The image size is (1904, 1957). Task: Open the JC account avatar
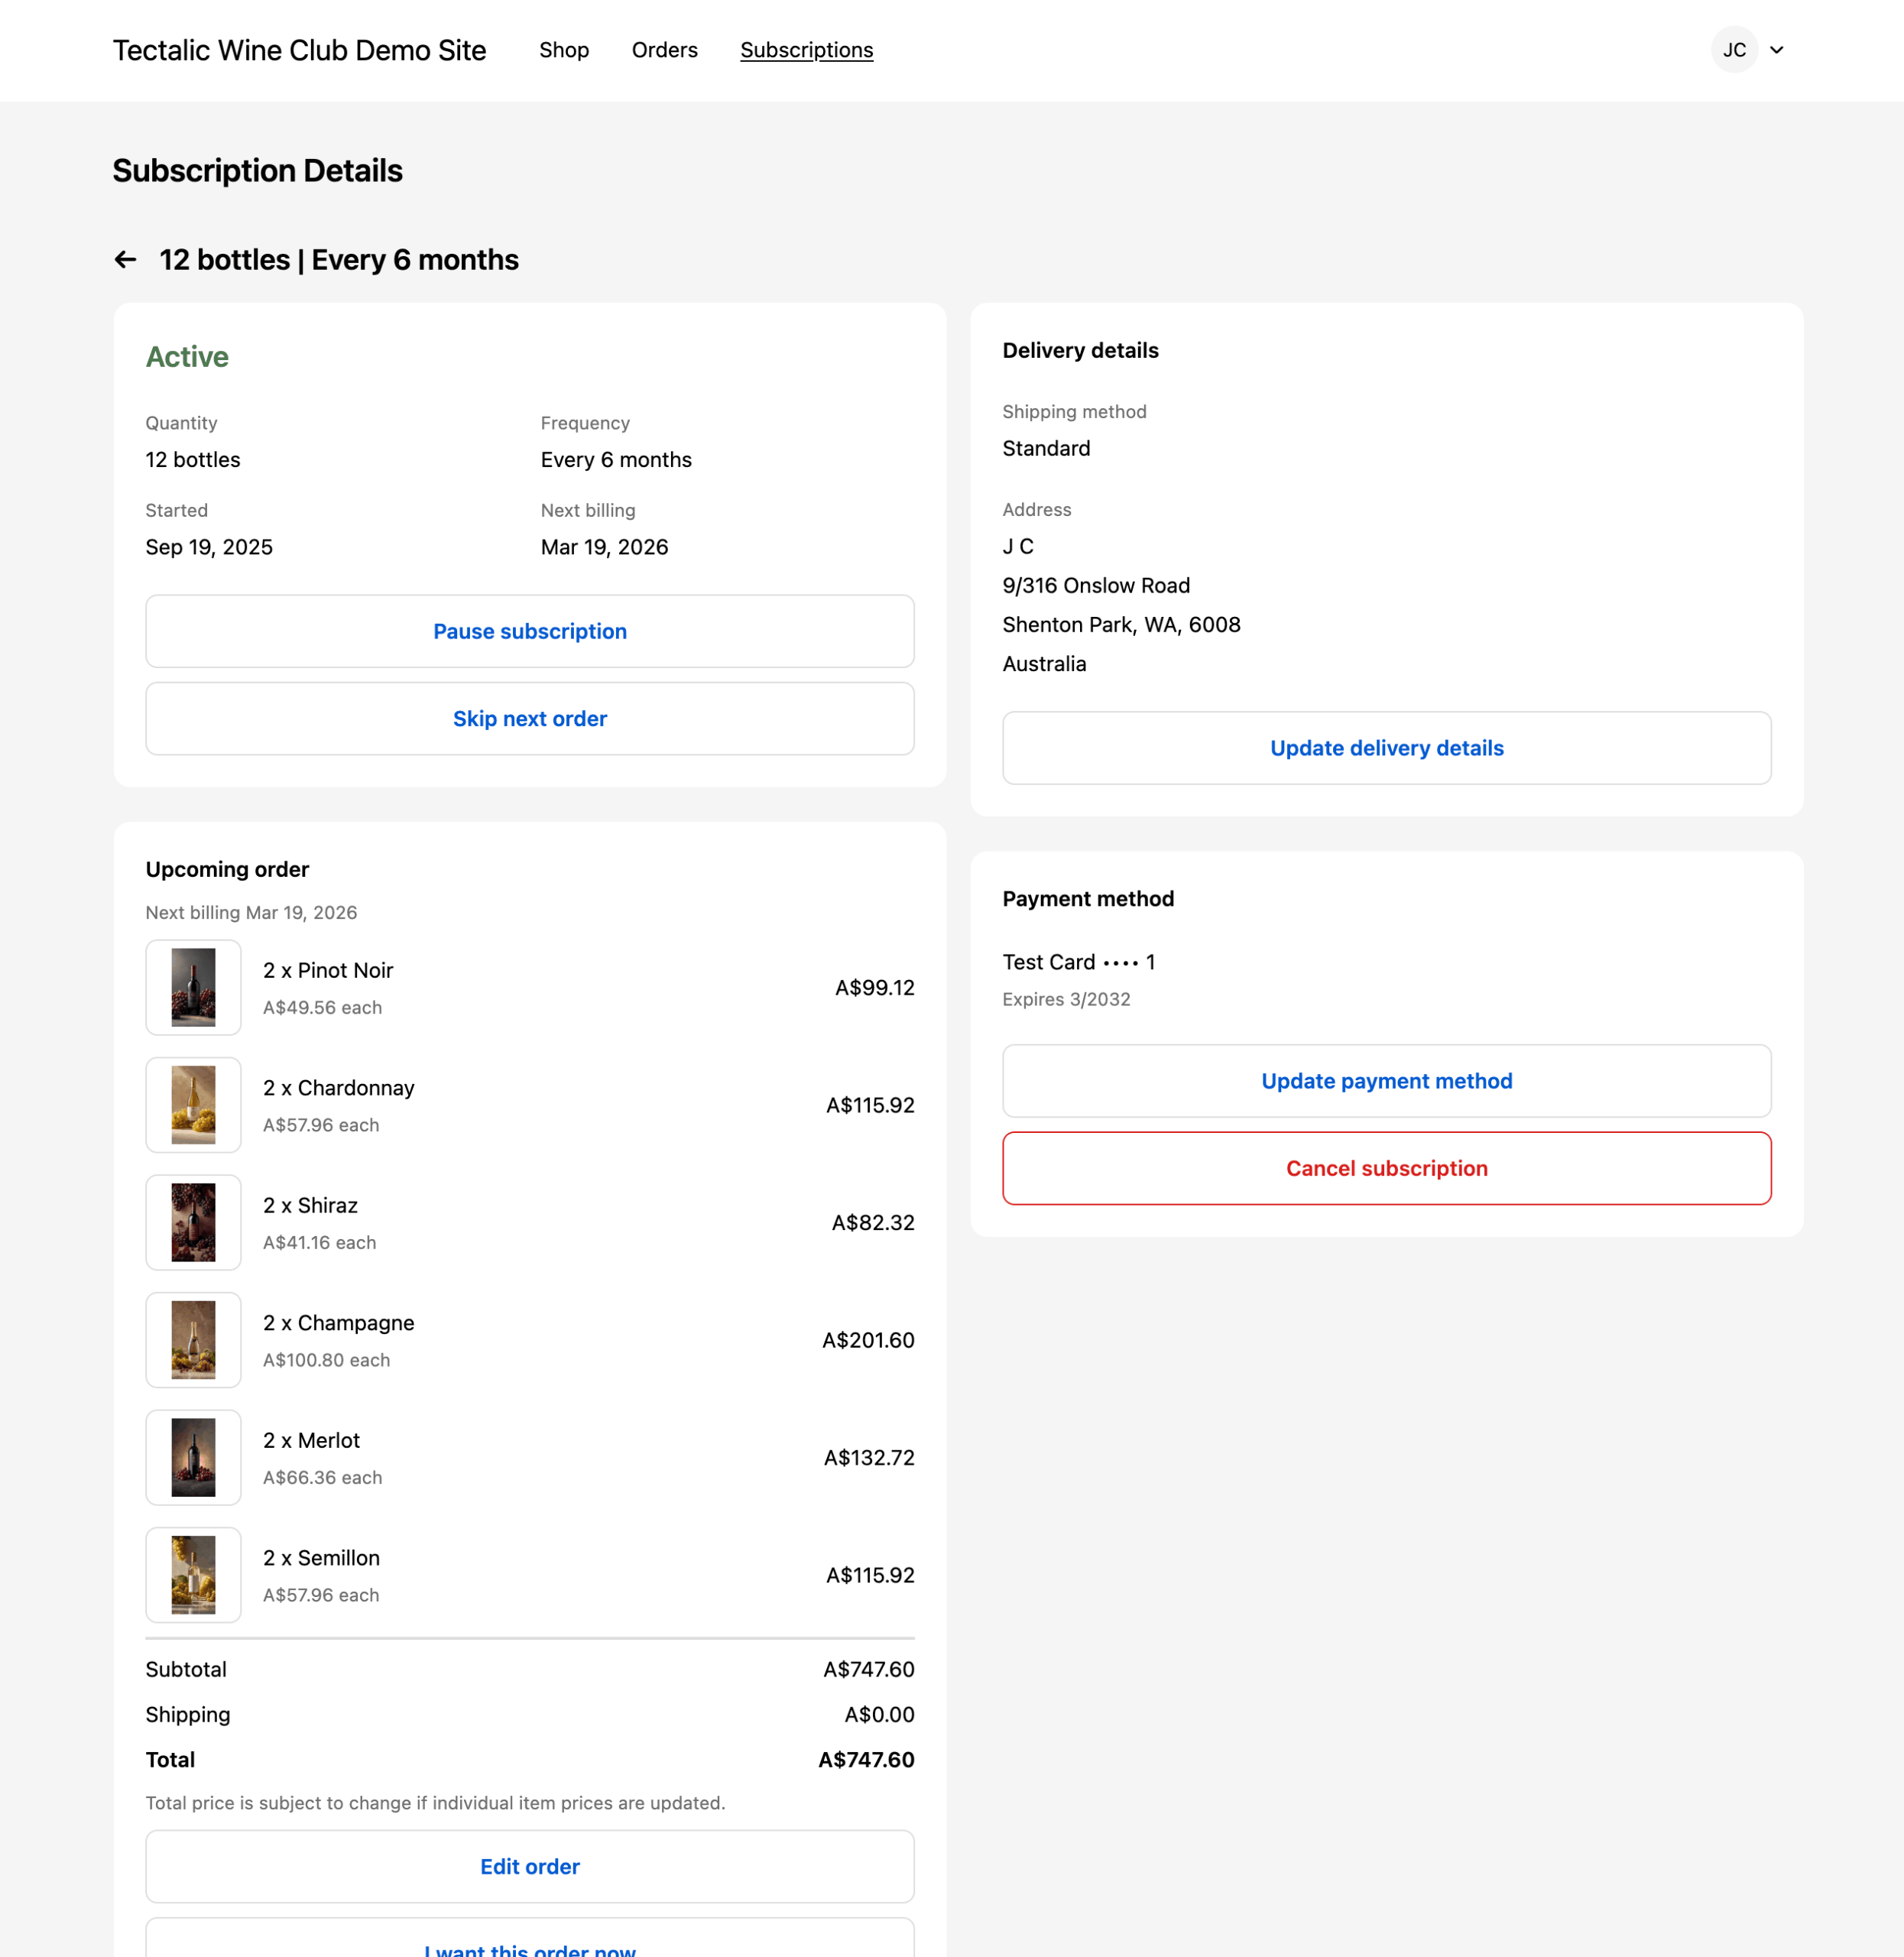coord(1735,49)
